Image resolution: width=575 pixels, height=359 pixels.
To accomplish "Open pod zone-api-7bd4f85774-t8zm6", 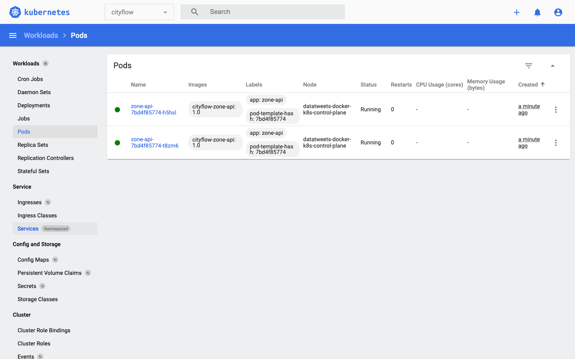I will tap(155, 142).
